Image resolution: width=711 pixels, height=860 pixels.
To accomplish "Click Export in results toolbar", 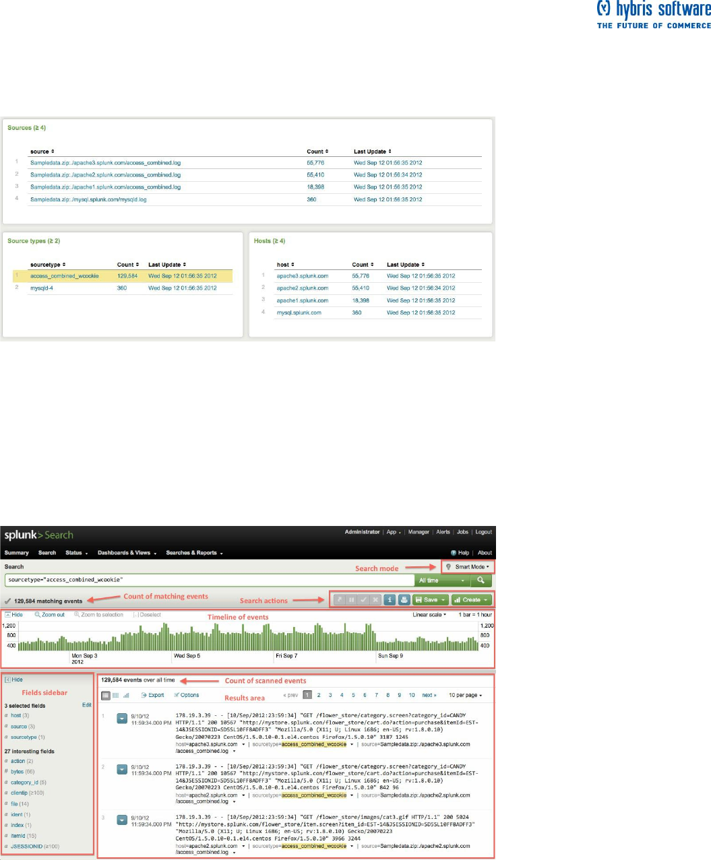I will (x=153, y=695).
